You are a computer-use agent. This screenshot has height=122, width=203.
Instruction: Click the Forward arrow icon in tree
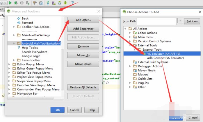[19, 23]
